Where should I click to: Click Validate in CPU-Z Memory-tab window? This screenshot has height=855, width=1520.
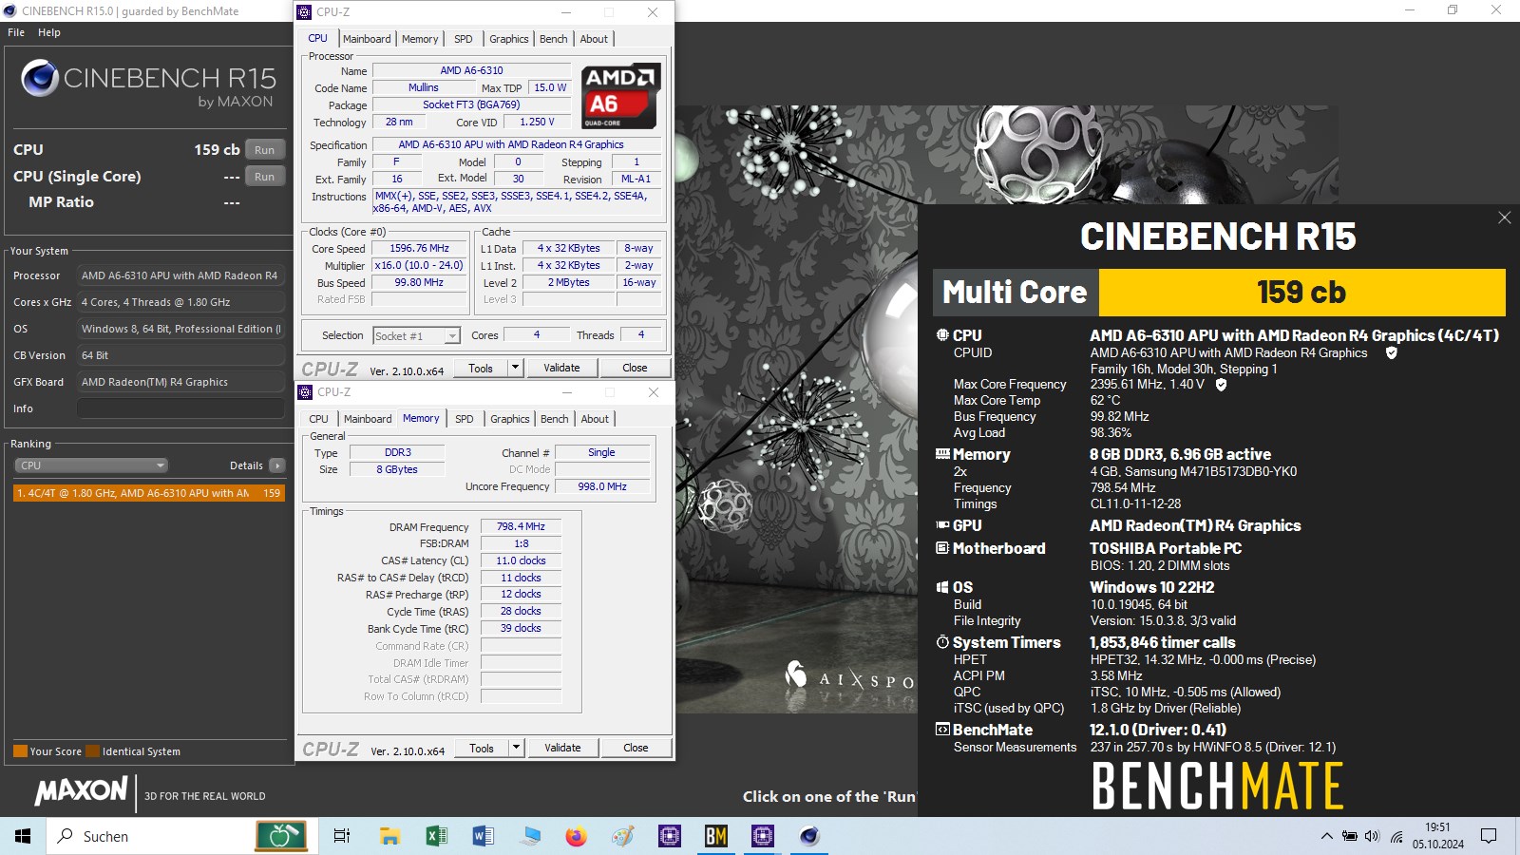(x=562, y=748)
